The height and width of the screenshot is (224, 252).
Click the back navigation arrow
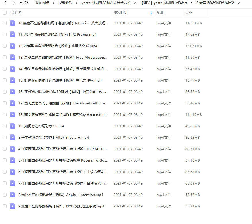point(5,3)
